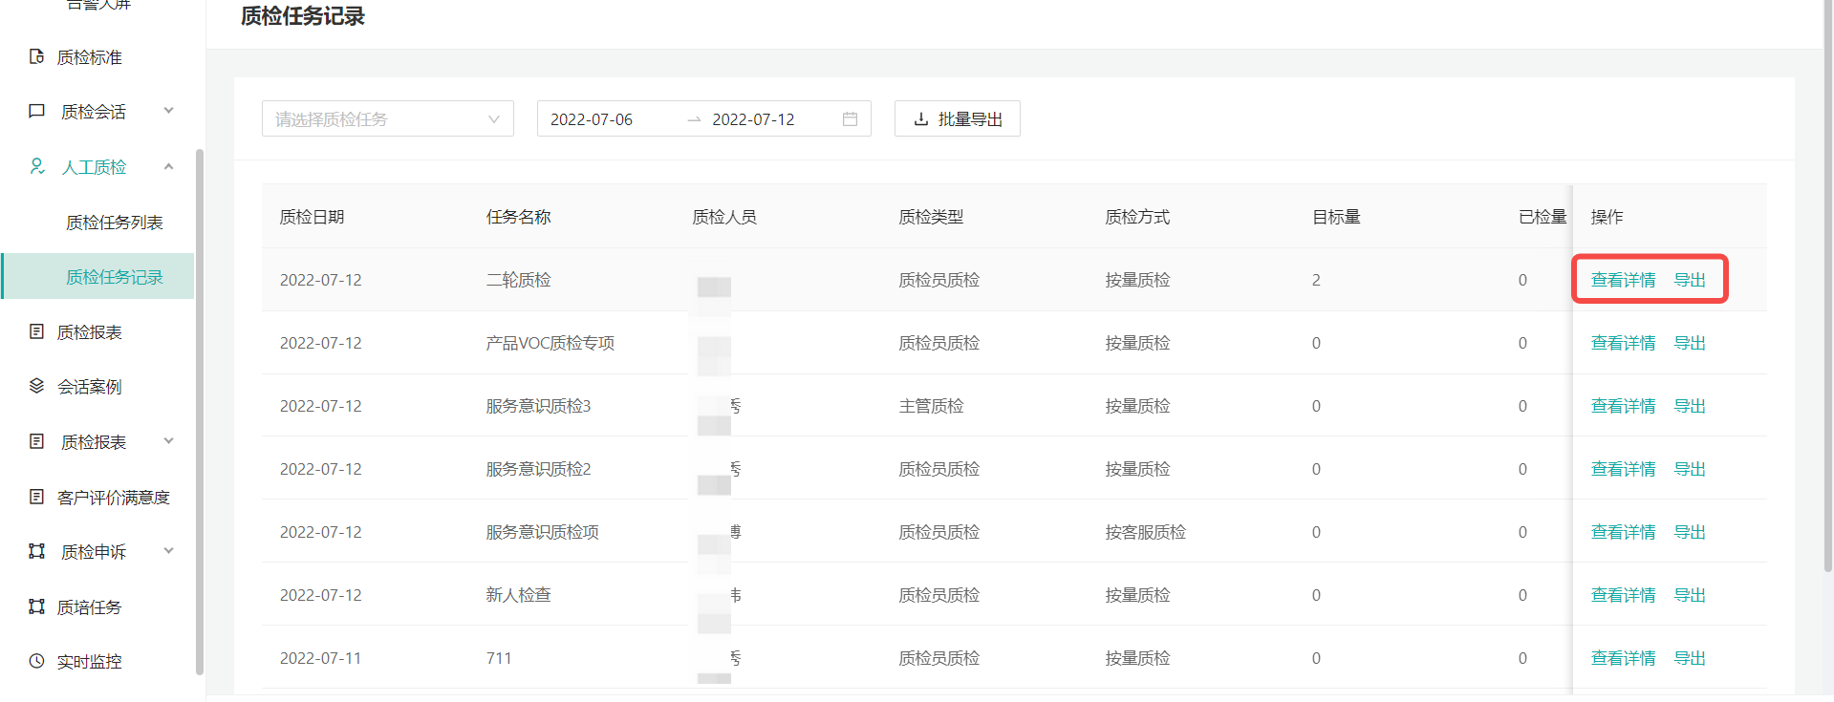The image size is (1834, 702).
Task: Expand the 质检报表 submenu chevron
Action: click(169, 441)
